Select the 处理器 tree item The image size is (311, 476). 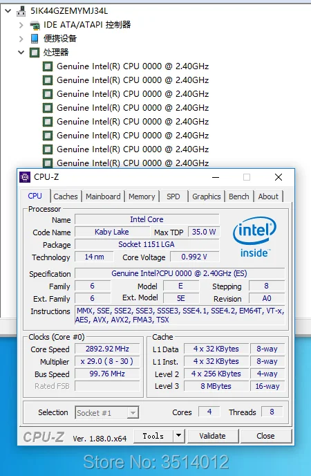[x=56, y=52]
